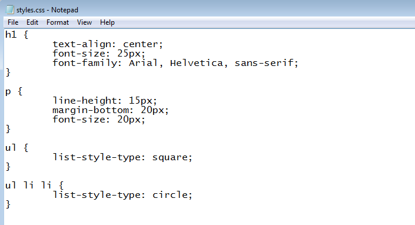The image size is (415, 225).
Task: Open the Edit menu
Action: pos(32,22)
